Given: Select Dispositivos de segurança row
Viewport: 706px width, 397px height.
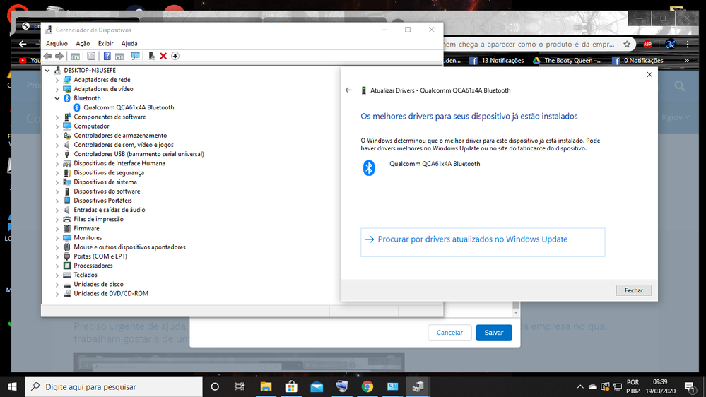Looking at the screenshot, I should (x=109, y=173).
